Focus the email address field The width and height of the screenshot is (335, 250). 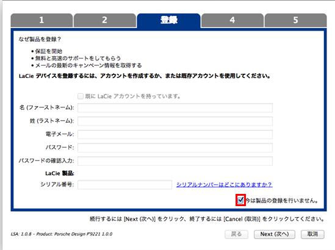[175, 135]
